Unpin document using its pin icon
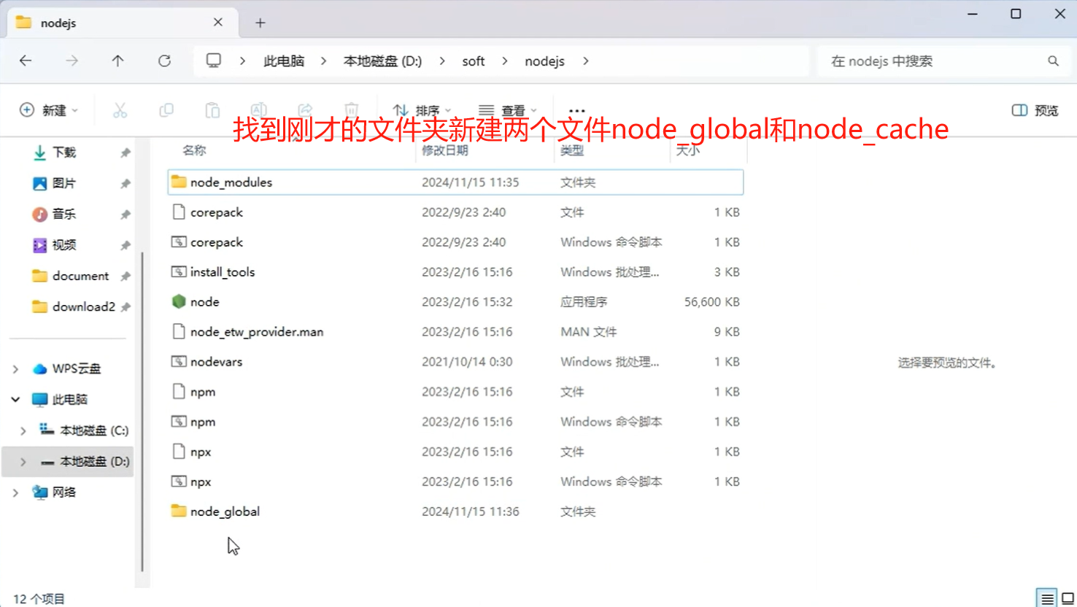The width and height of the screenshot is (1077, 607). [x=126, y=276]
